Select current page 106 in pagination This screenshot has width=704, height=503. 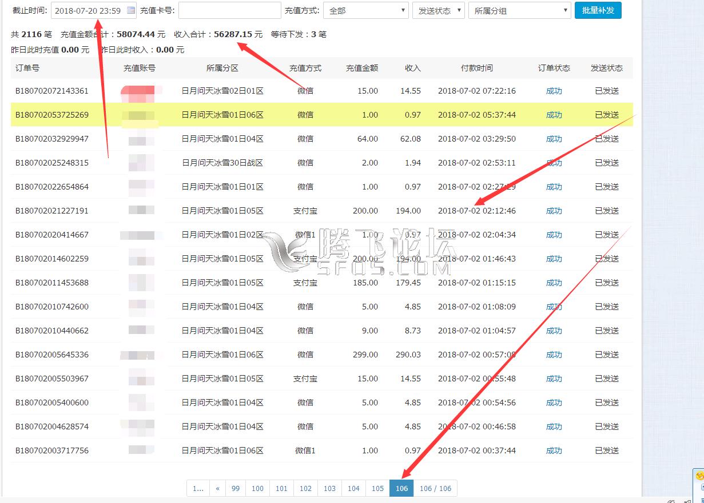[x=401, y=488]
